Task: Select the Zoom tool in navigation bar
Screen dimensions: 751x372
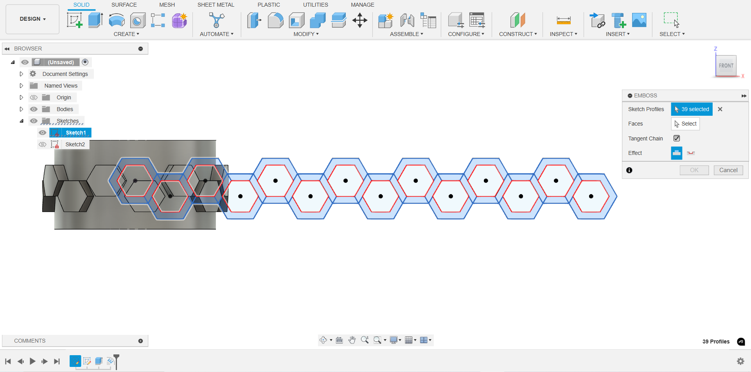Action: [365, 340]
